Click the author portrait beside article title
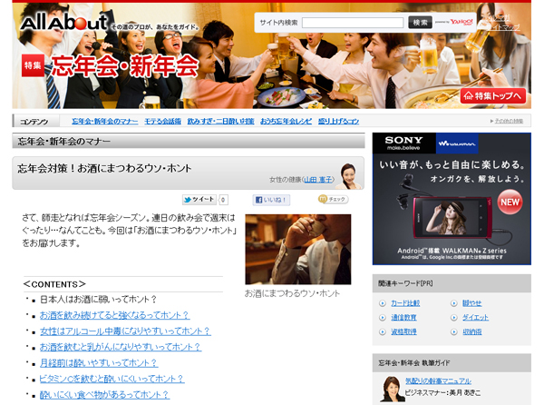This screenshot has height=405, width=544. point(351,174)
